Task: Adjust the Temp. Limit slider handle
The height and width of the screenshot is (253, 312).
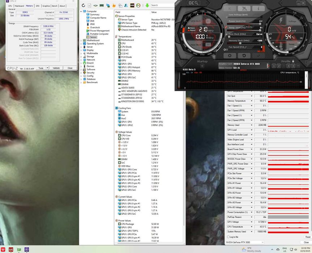Action: coord(260,30)
